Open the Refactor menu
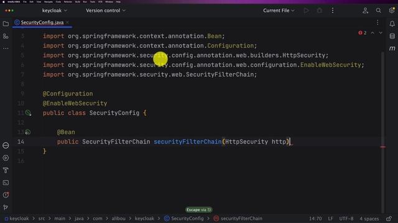Screen dimensions: 398x223 point(68,2)
